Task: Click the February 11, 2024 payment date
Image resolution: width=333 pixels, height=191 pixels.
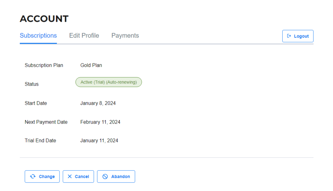Action: pyautogui.click(x=100, y=122)
